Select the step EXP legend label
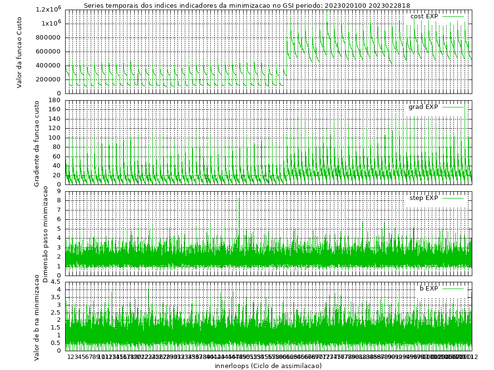The height and width of the screenshot is (370, 494). (424, 198)
